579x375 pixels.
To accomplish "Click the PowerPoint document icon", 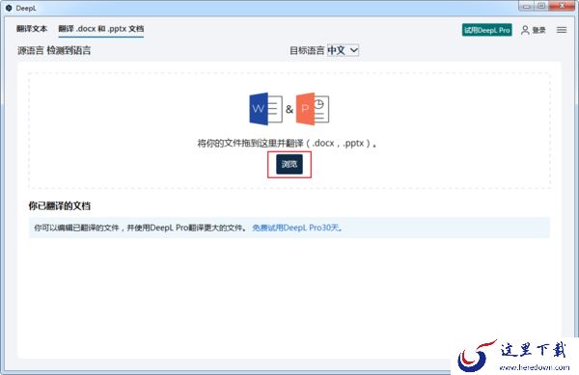I will 313,109.
